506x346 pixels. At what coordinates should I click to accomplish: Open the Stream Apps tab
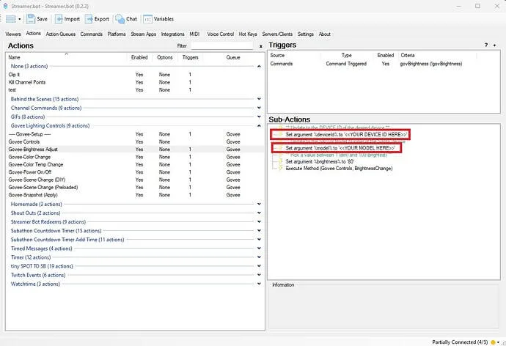point(143,34)
